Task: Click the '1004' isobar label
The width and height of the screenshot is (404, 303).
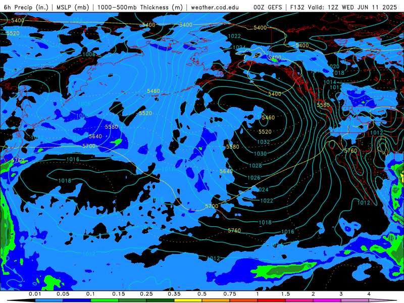Action: 76,20
